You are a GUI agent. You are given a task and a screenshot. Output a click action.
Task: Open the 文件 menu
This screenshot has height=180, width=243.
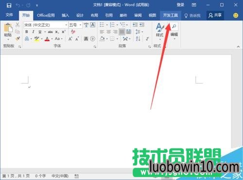pos(9,15)
